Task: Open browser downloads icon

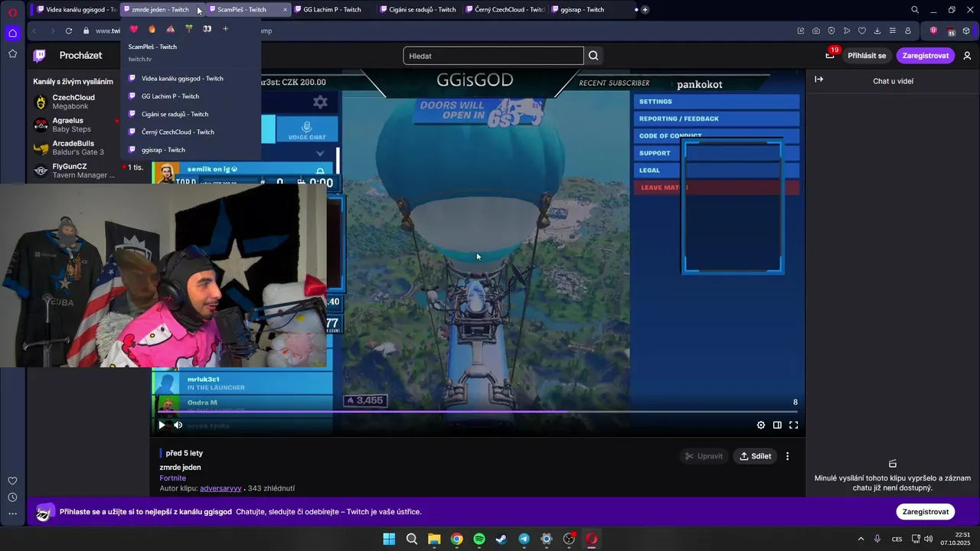Action: tap(877, 31)
